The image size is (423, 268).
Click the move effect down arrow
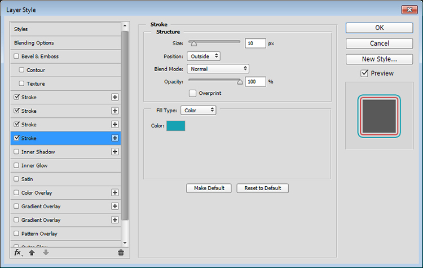point(46,253)
